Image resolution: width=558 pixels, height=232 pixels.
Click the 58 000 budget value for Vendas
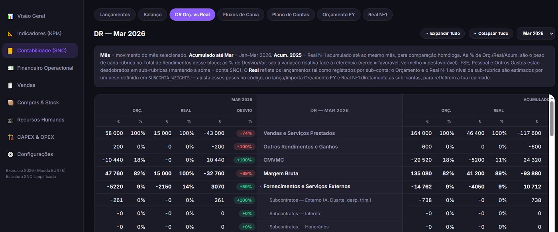click(x=114, y=133)
